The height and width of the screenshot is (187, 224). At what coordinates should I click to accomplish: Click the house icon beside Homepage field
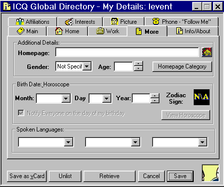pos(207,52)
